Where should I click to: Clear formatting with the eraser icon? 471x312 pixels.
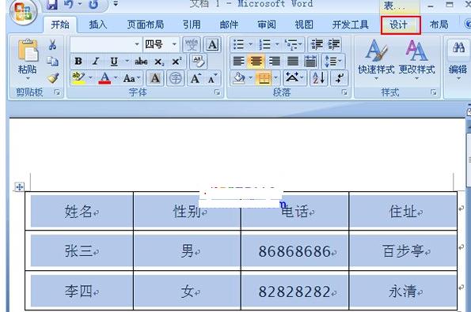pyautogui.click(x=198, y=61)
